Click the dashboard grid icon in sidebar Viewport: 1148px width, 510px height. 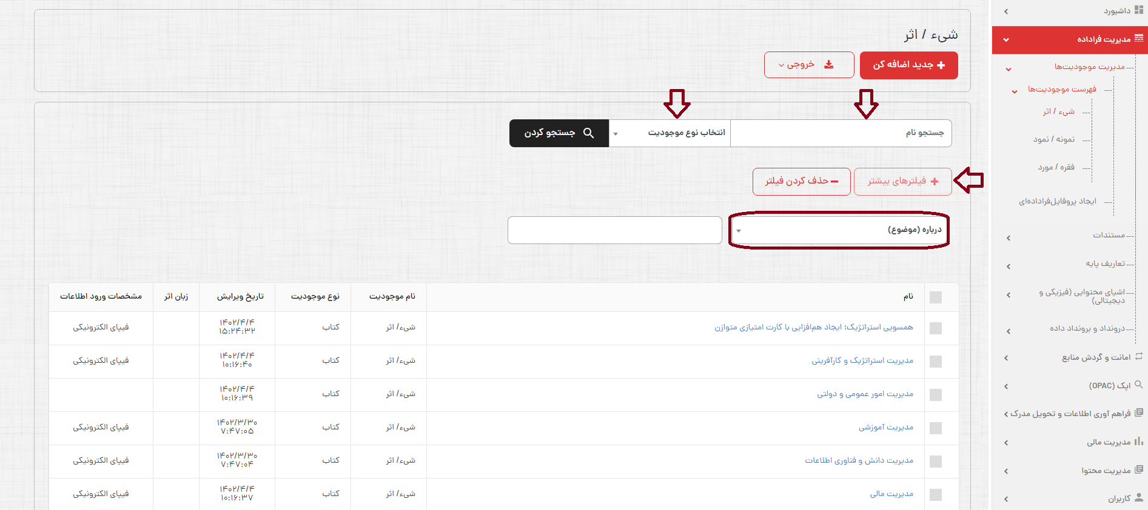click(x=1138, y=10)
